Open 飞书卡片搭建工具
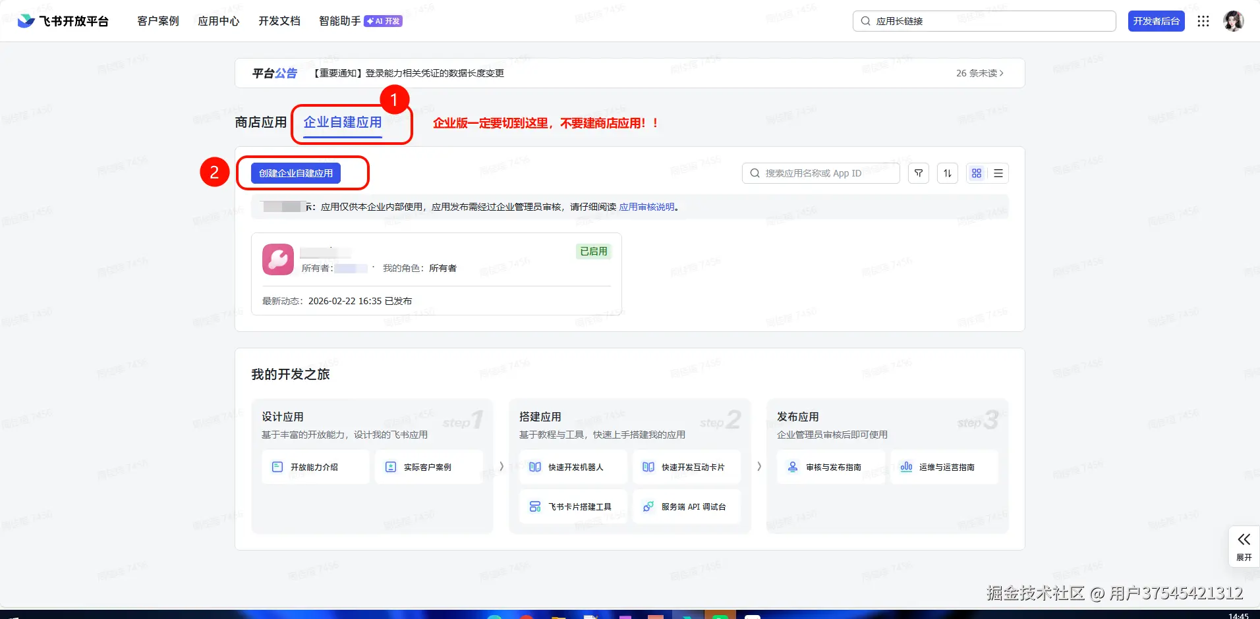 [x=573, y=506]
